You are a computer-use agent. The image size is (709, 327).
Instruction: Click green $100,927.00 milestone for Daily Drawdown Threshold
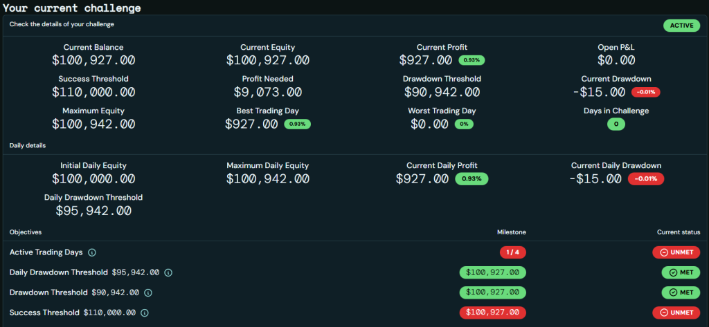[492, 272]
